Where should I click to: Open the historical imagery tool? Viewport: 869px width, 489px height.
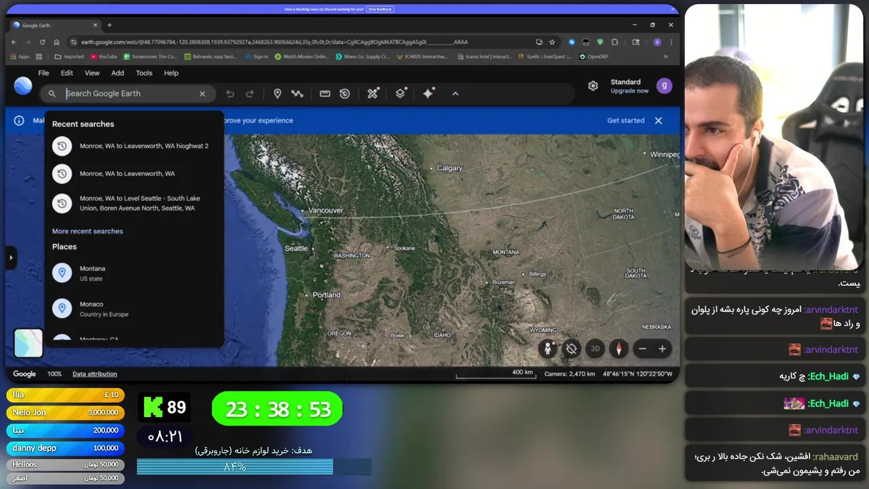coord(345,94)
